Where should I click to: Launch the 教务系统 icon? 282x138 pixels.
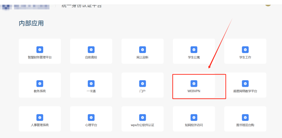[x=40, y=84]
